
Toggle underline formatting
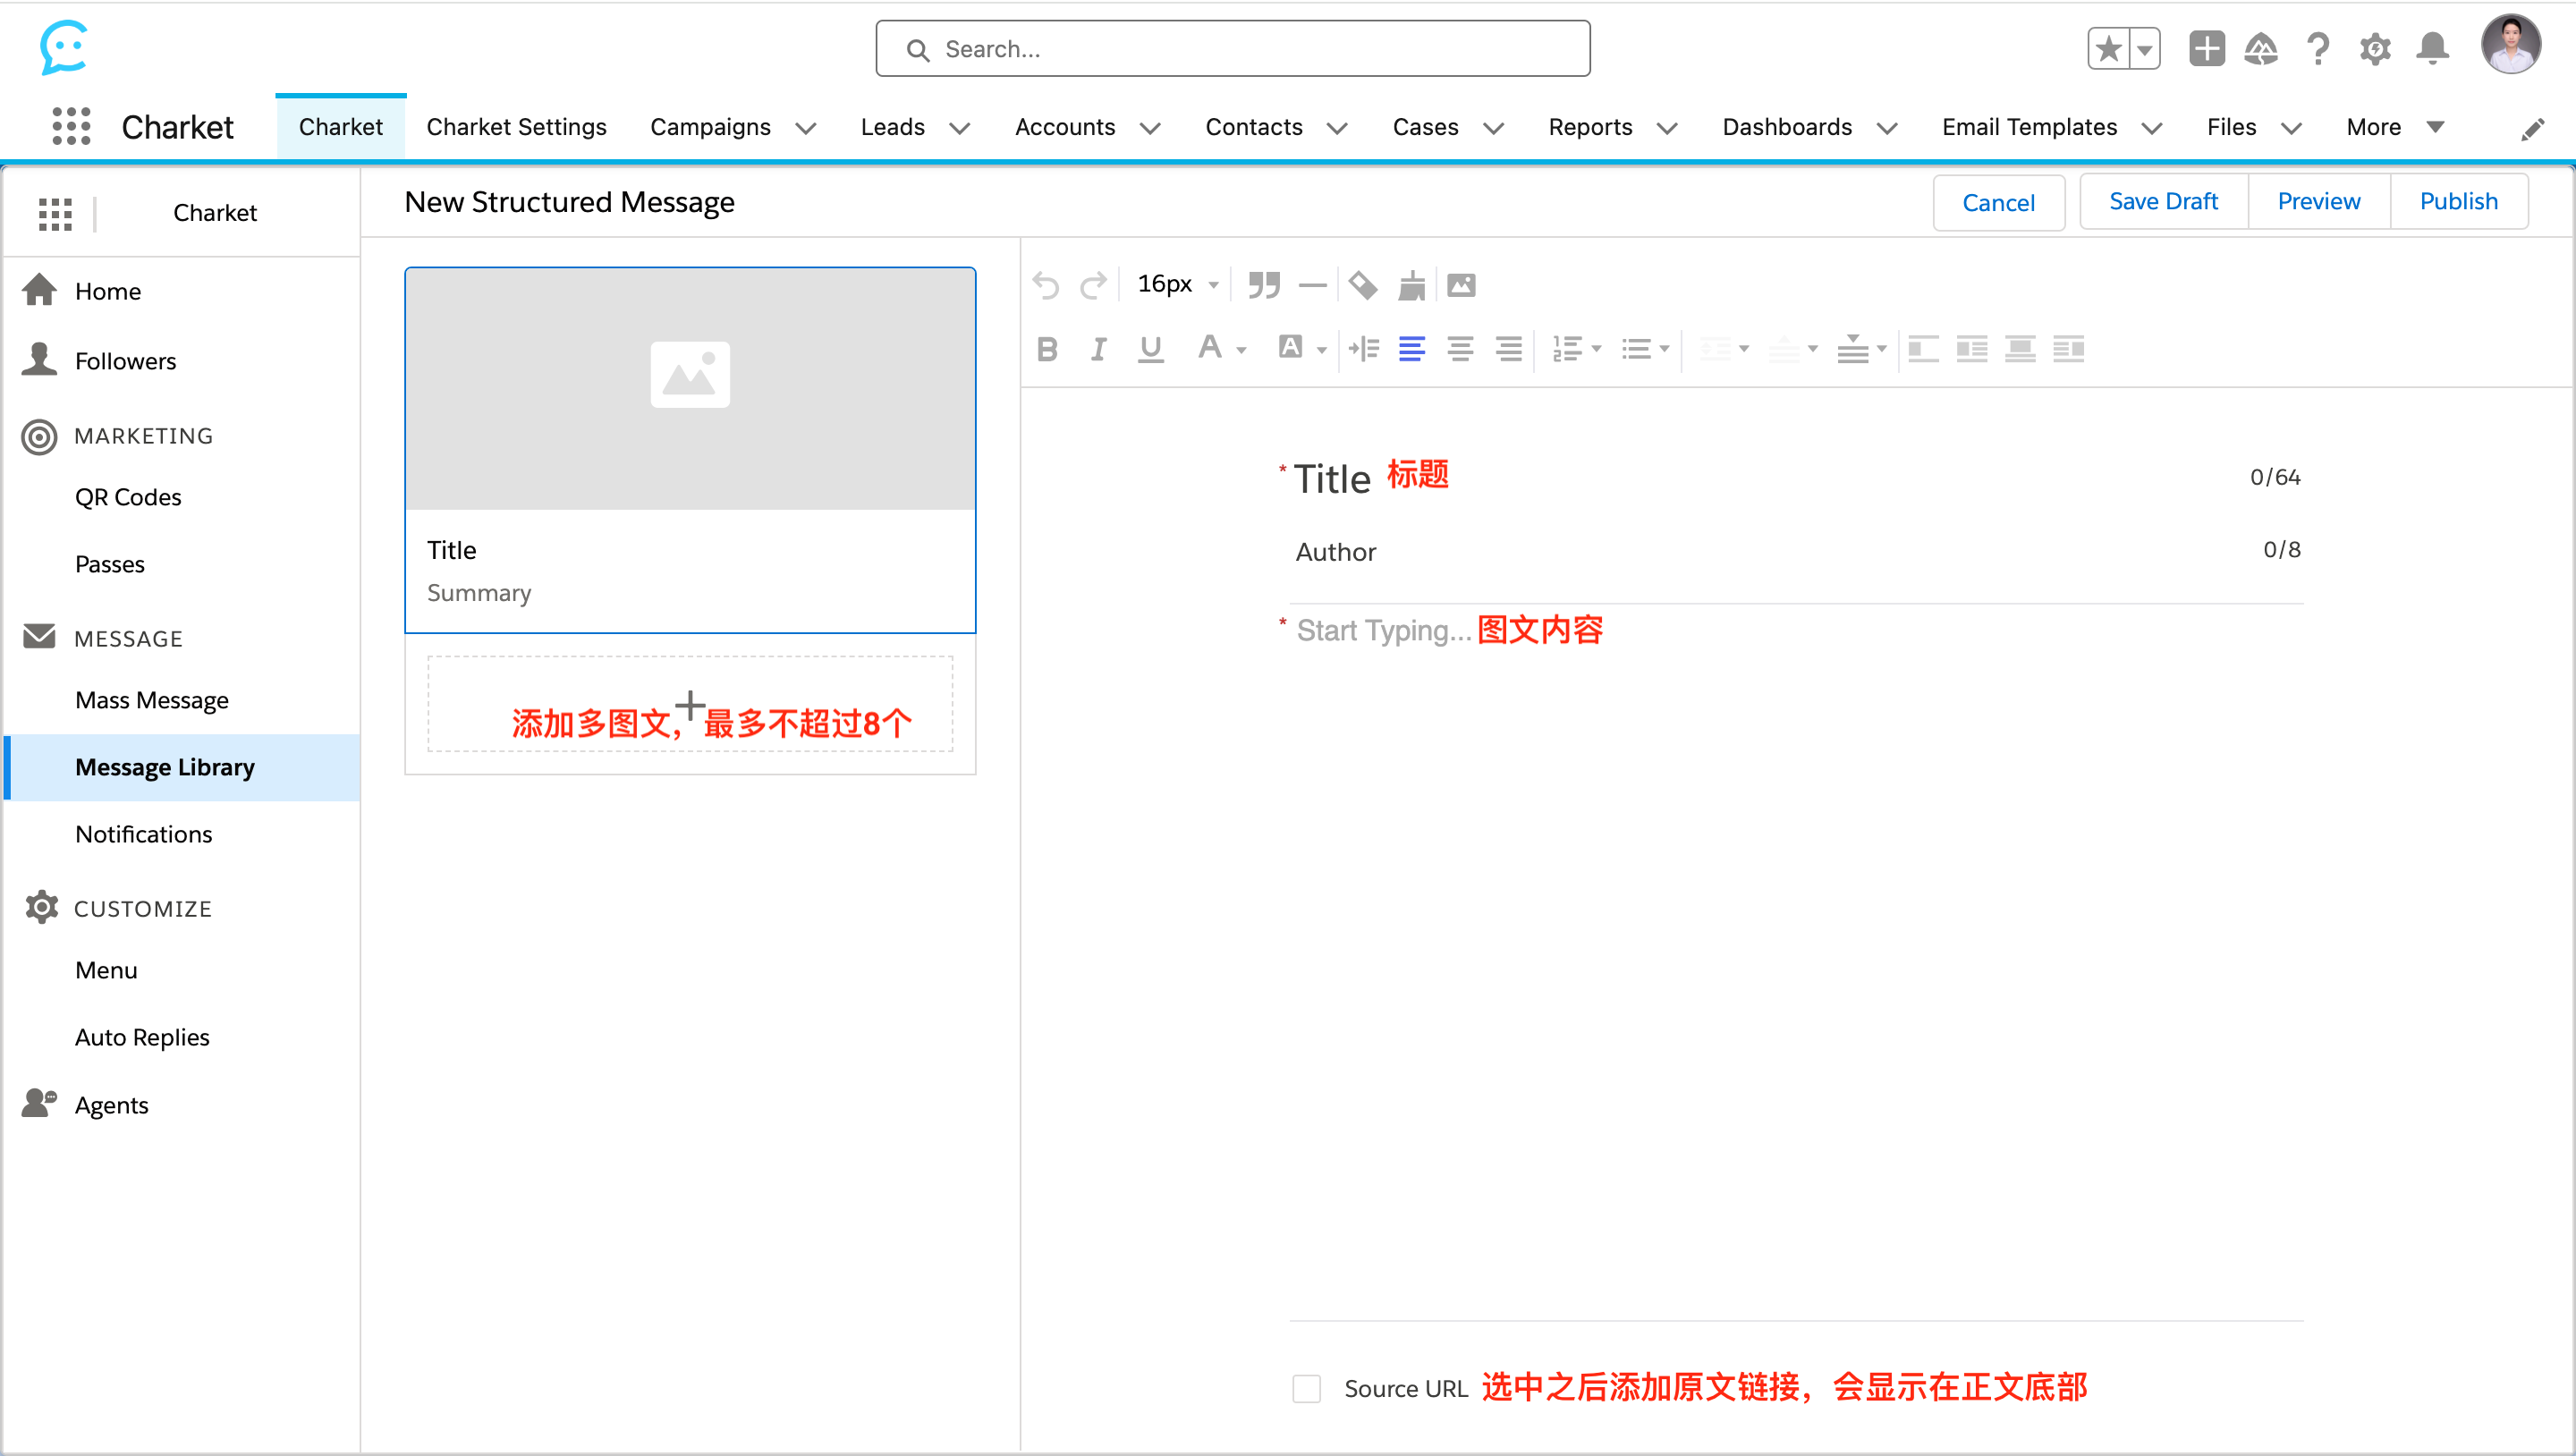point(1151,349)
